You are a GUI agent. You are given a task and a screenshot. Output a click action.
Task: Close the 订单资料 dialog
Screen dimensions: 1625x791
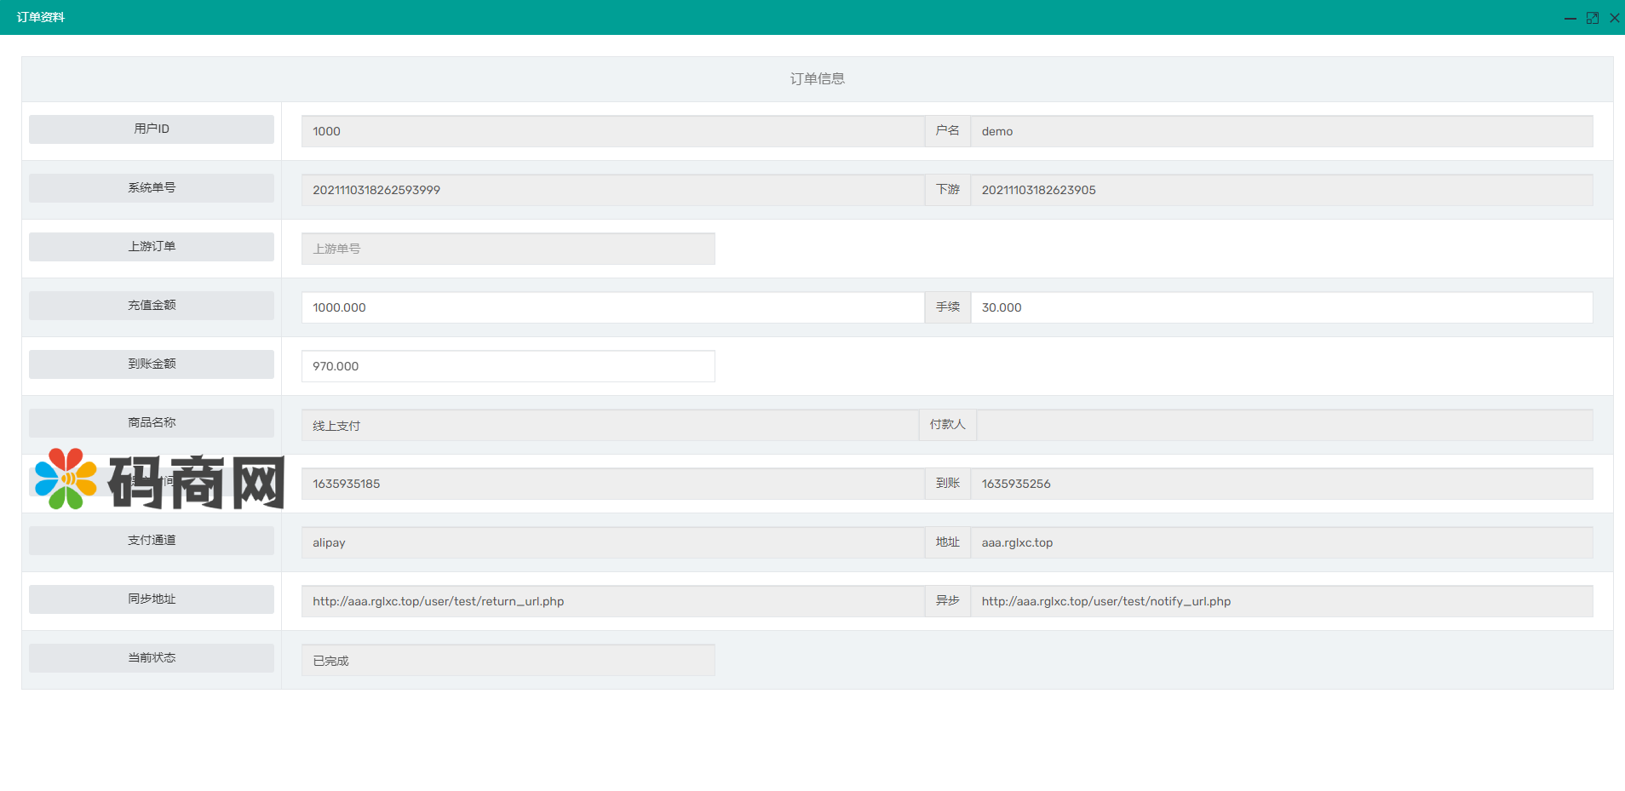1614,18
